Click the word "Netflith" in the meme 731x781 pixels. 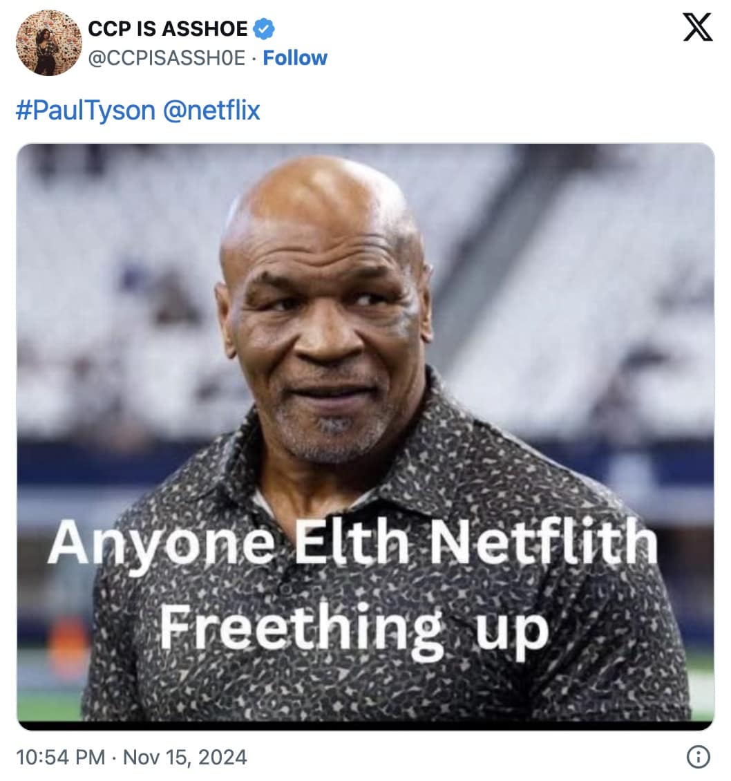[542, 544]
